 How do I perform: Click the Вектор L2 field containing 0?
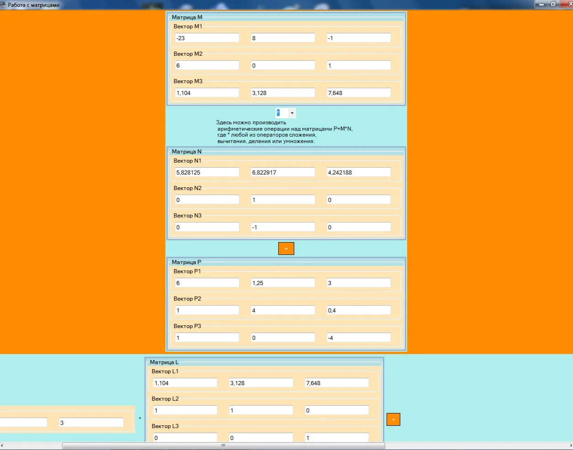pyautogui.click(x=337, y=410)
